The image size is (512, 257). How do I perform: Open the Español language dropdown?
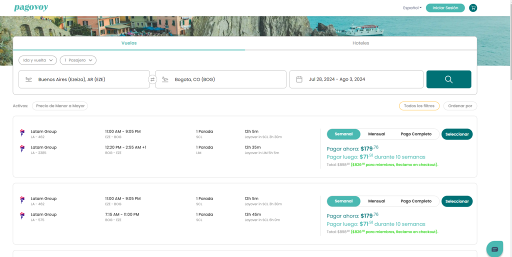pos(412,8)
